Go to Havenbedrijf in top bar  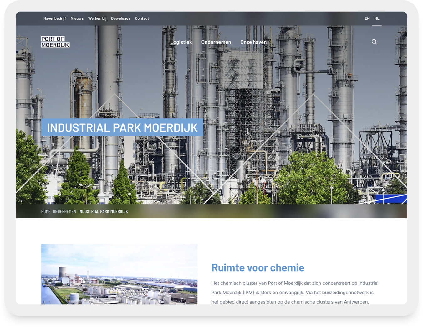54,18
